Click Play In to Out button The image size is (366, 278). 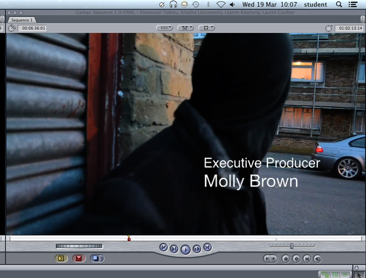pyautogui.click(x=174, y=249)
